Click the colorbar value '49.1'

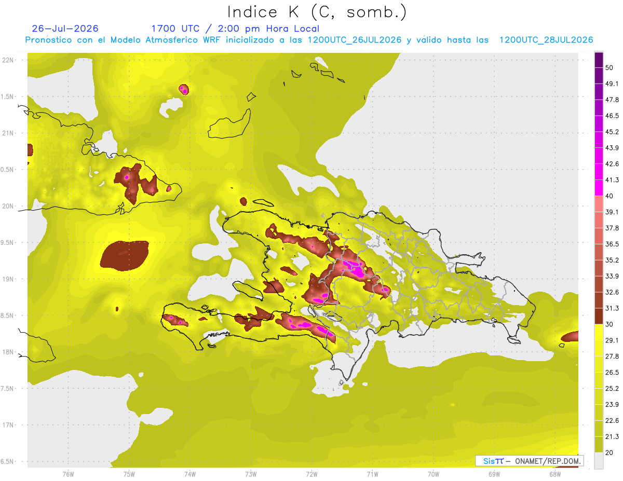pyautogui.click(x=612, y=84)
